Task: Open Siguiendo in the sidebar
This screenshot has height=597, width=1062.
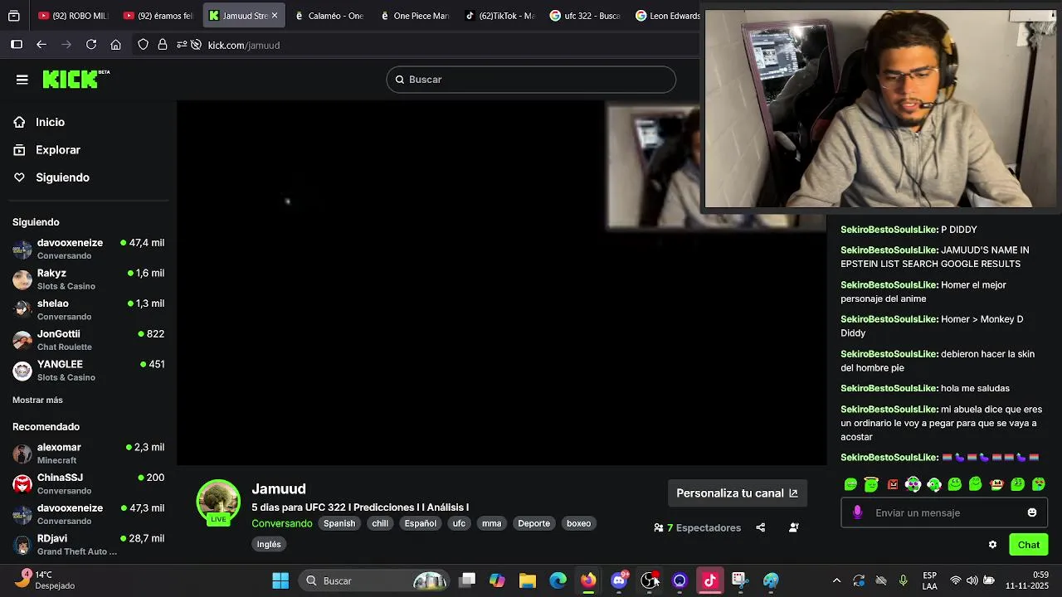Action: click(x=62, y=177)
